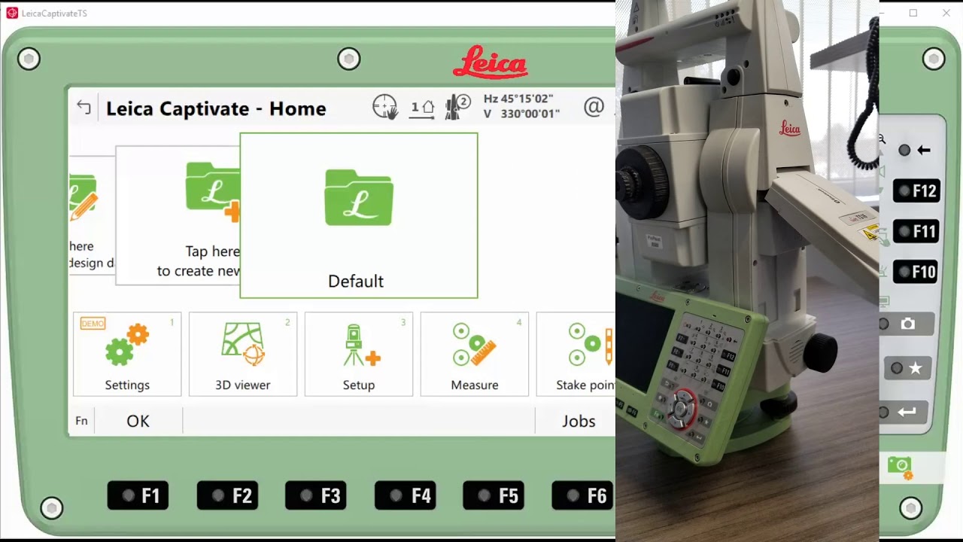The height and width of the screenshot is (542, 963).
Task: Click the Leica logo on the bezel
Action: tap(490, 62)
